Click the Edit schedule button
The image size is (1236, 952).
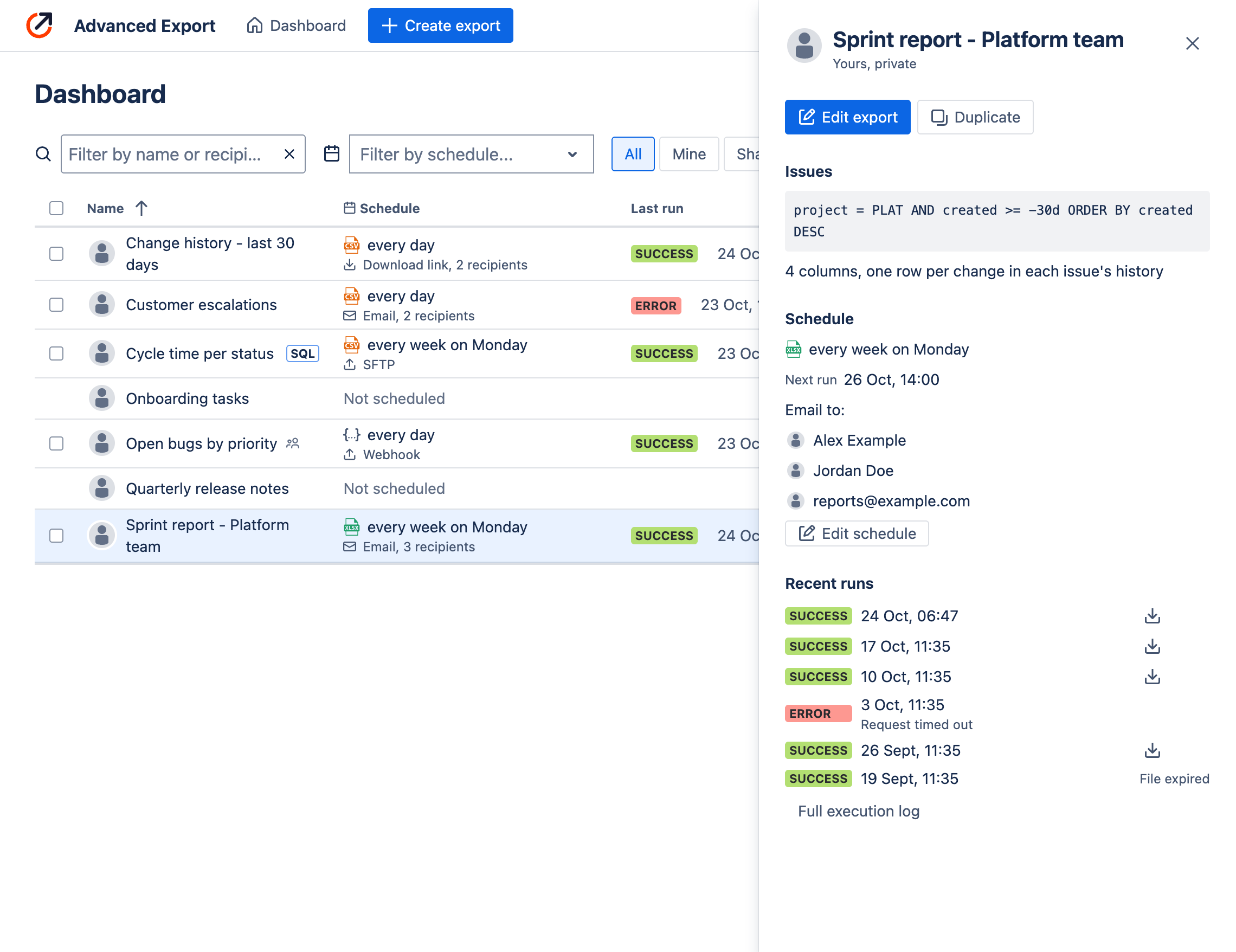pos(857,533)
